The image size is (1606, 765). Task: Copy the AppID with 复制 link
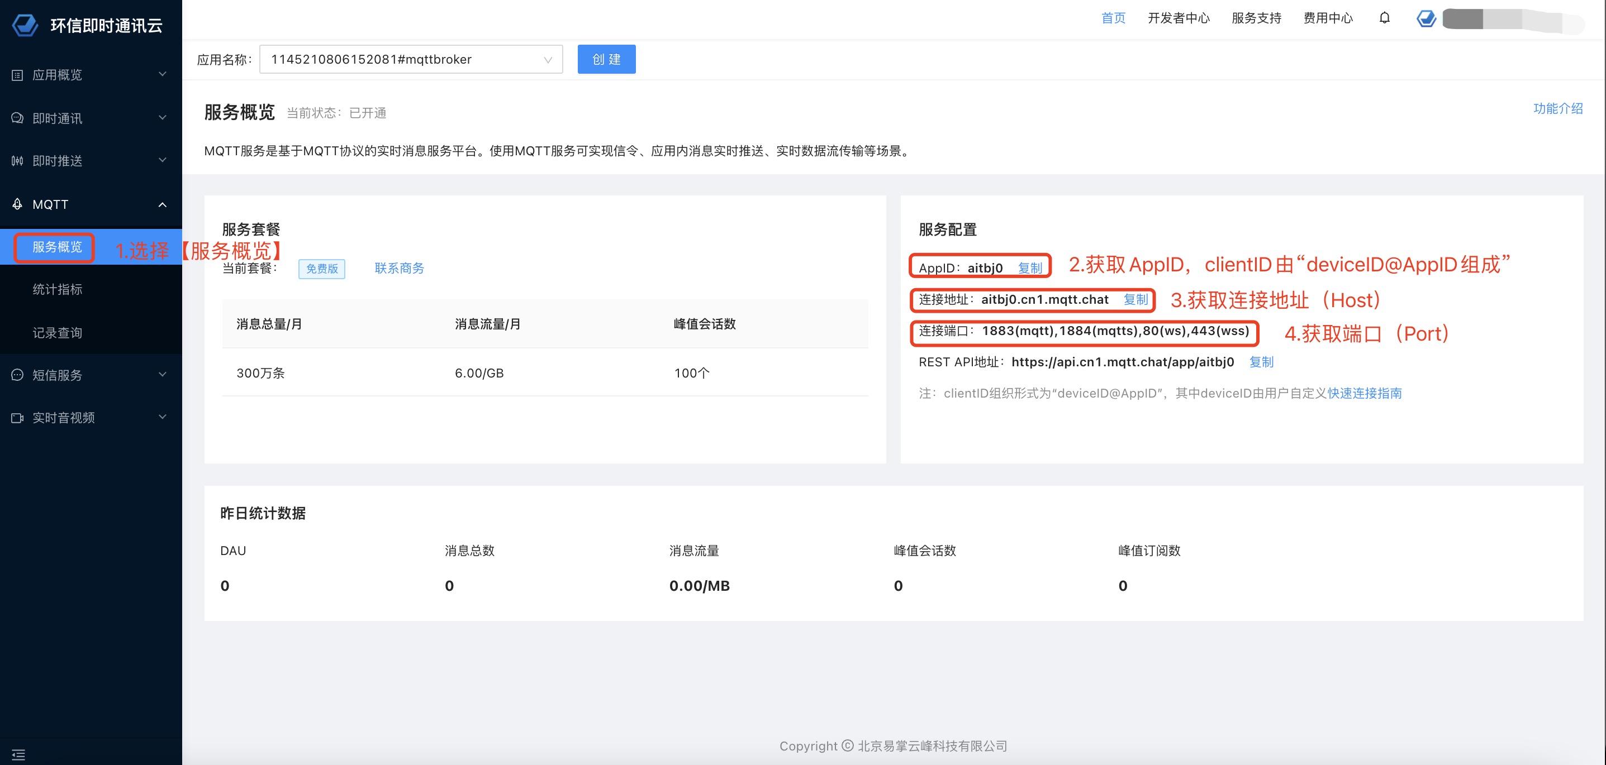tap(1030, 268)
